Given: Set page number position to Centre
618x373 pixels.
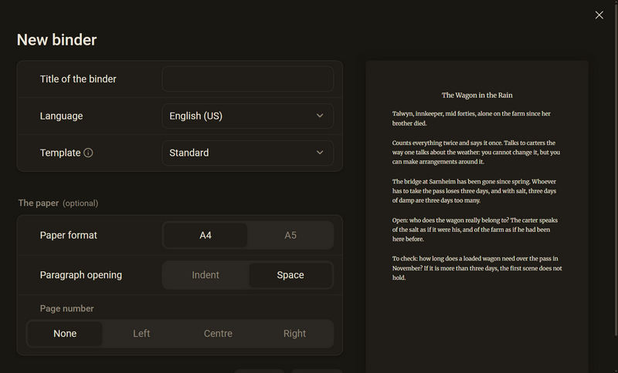Looking at the screenshot, I should tap(218, 333).
